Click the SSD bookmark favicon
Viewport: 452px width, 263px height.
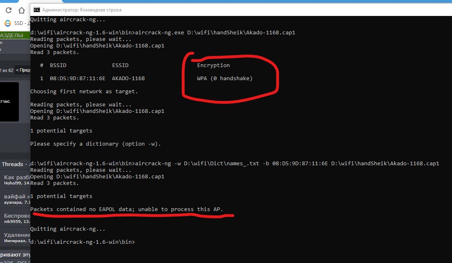tap(7, 23)
